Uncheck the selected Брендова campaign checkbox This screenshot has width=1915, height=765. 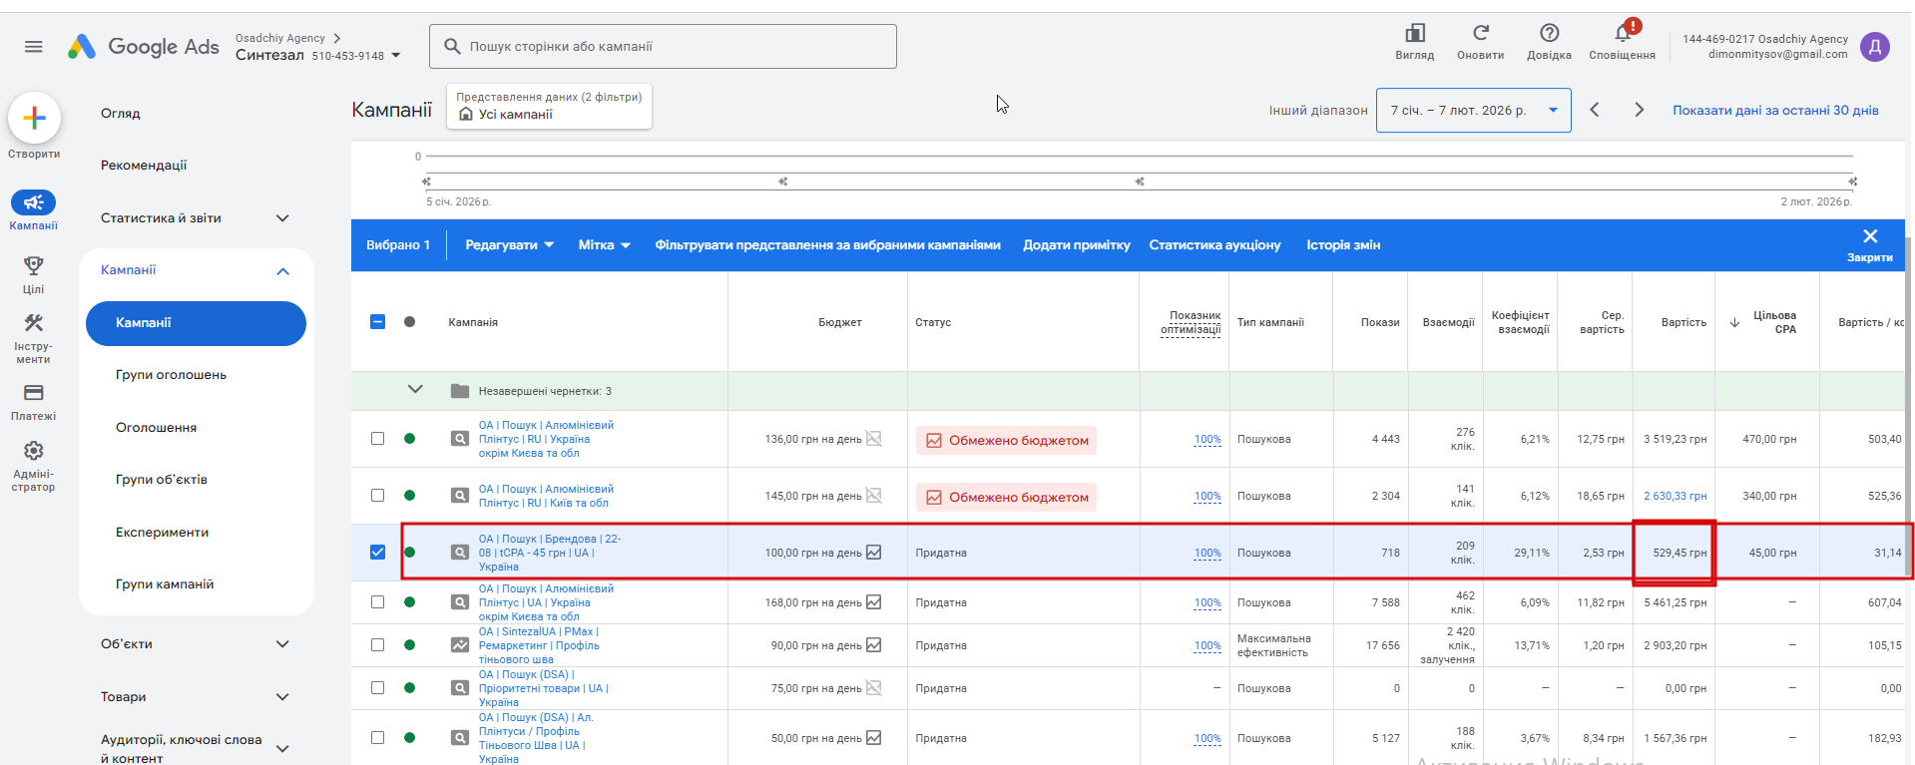click(377, 552)
